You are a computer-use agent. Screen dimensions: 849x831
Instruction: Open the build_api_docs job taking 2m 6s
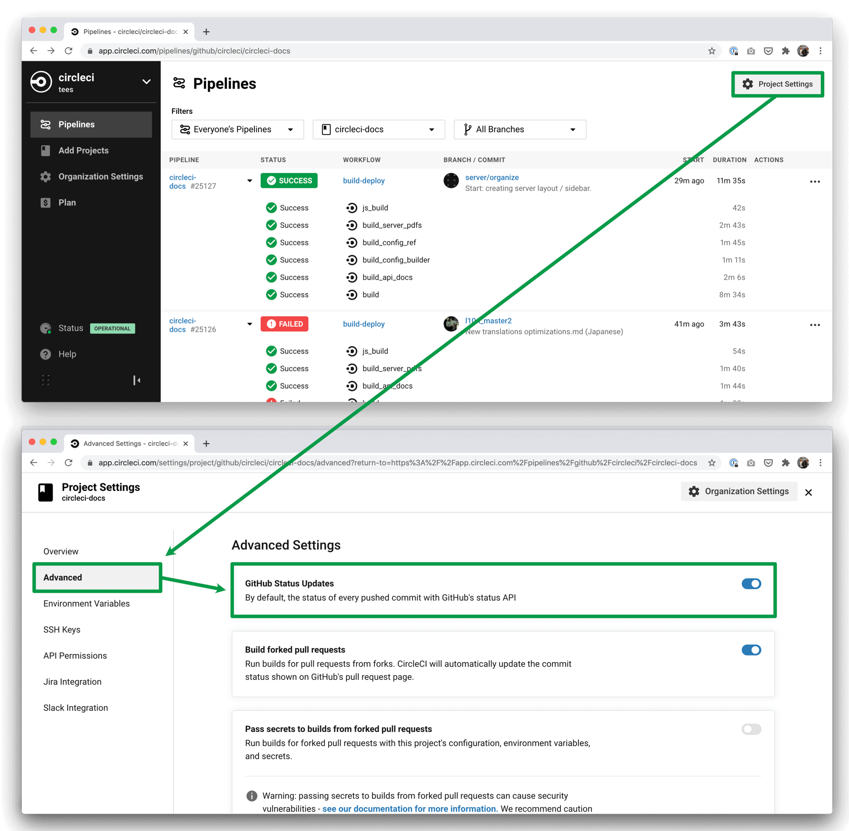387,278
